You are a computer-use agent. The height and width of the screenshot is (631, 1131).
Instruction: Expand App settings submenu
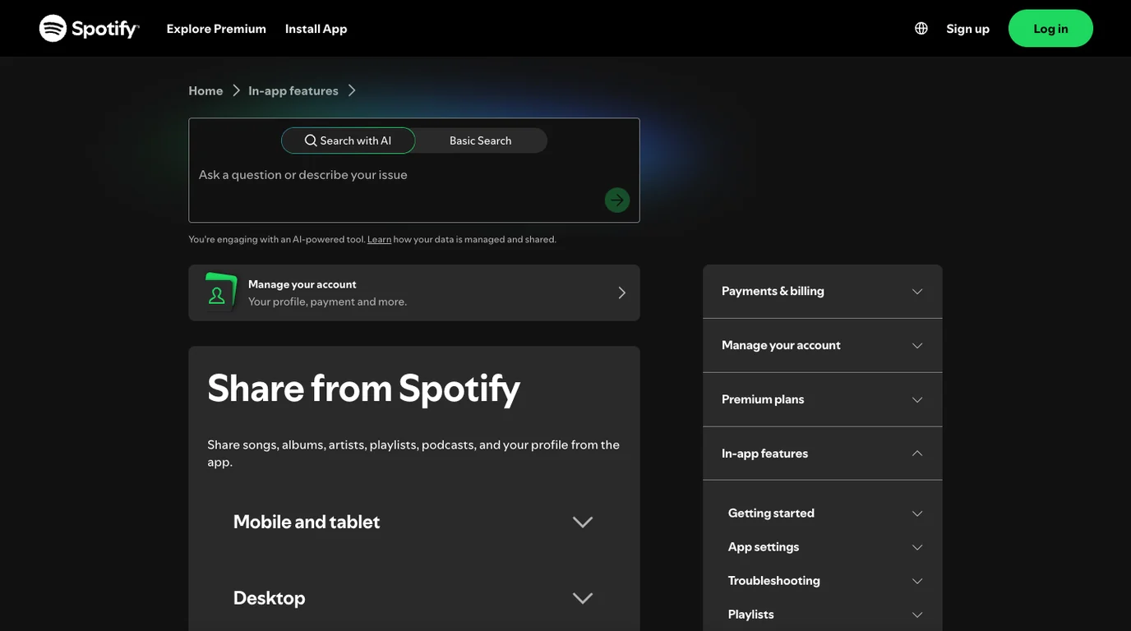pos(825,547)
